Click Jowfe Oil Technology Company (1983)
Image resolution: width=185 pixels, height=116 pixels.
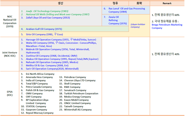(47, 11)
